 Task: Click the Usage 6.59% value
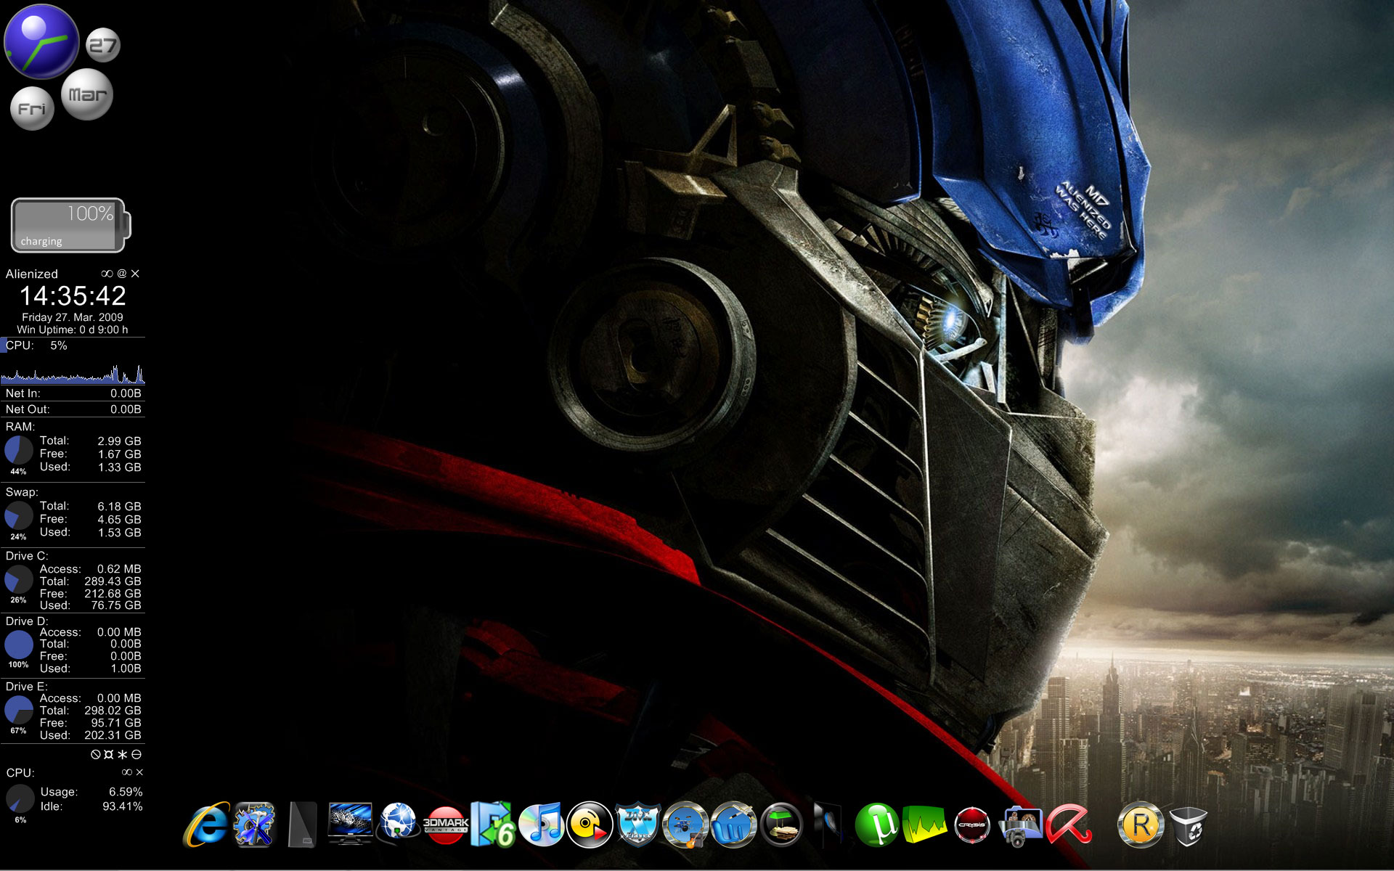(x=126, y=792)
